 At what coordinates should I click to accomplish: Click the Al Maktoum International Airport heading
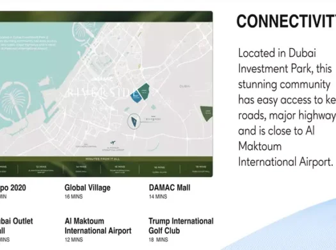[x=98, y=226]
